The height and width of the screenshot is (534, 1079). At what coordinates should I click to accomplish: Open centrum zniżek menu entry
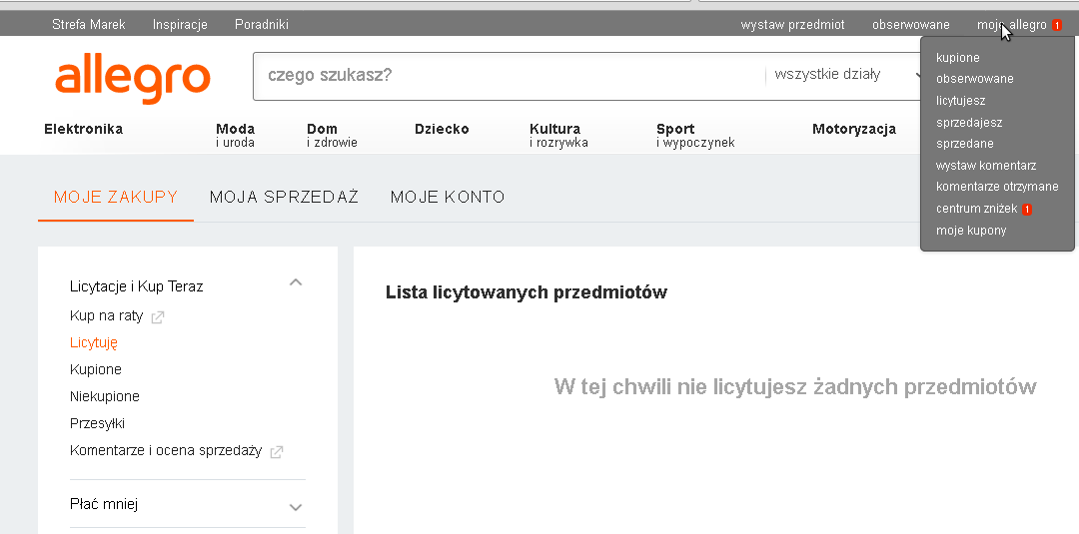coord(976,209)
